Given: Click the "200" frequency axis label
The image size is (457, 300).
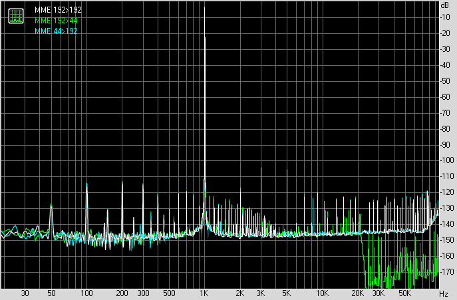Looking at the screenshot, I should (122, 293).
